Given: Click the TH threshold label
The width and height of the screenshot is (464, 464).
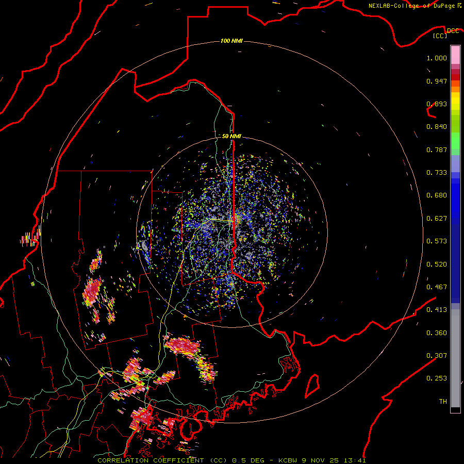Looking at the screenshot, I should [x=443, y=402].
